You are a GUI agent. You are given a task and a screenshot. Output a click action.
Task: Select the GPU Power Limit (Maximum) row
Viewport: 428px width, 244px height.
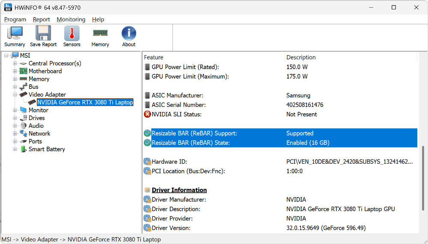[x=280, y=76]
